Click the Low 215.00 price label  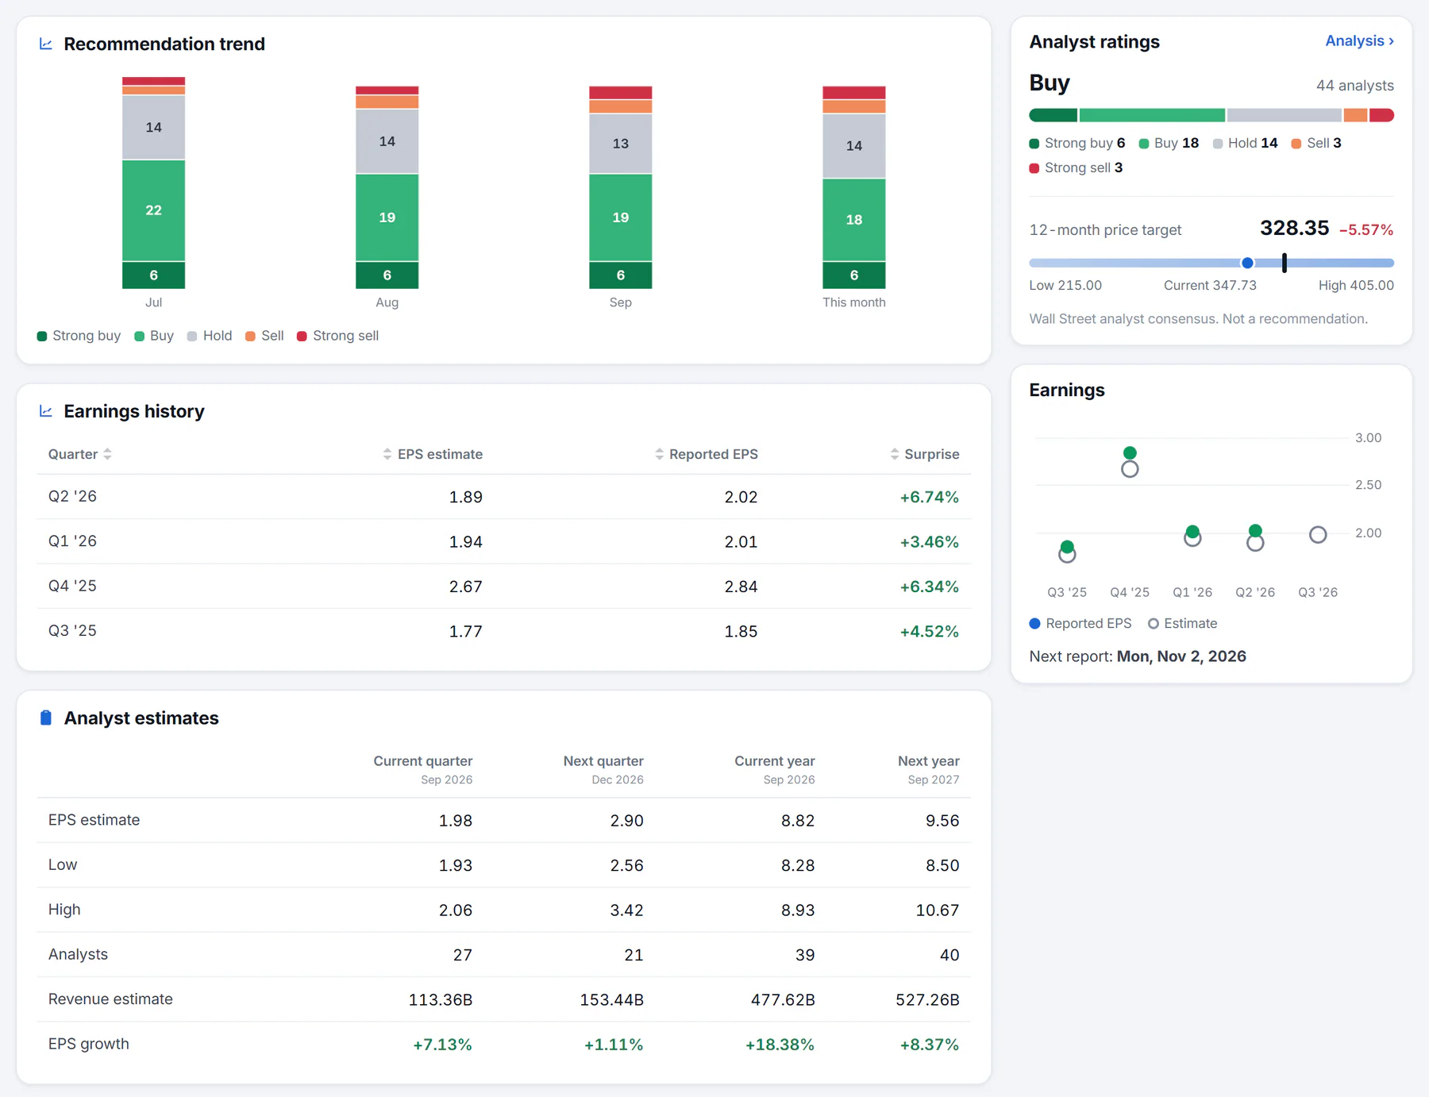point(1065,286)
